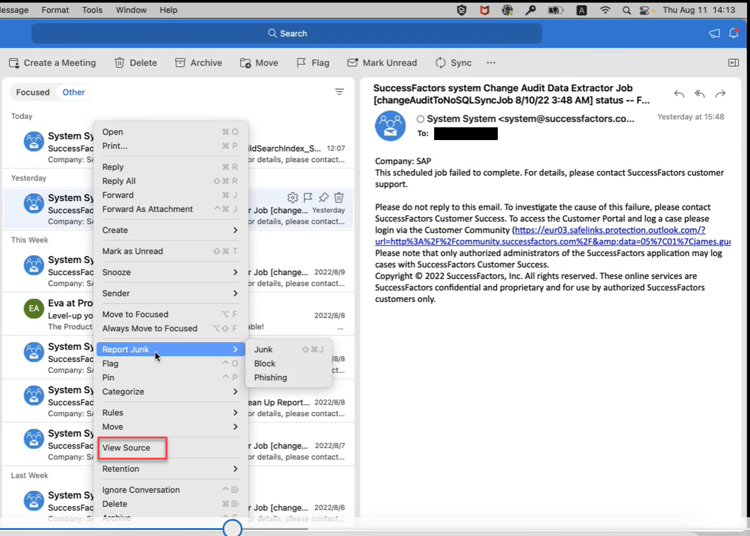Click the Forward arrow in reading pane
The height and width of the screenshot is (536, 750).
(720, 94)
